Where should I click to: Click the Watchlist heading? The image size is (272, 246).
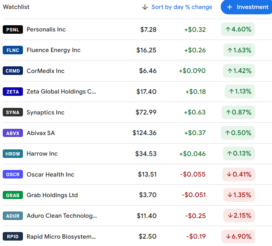(x=16, y=7)
